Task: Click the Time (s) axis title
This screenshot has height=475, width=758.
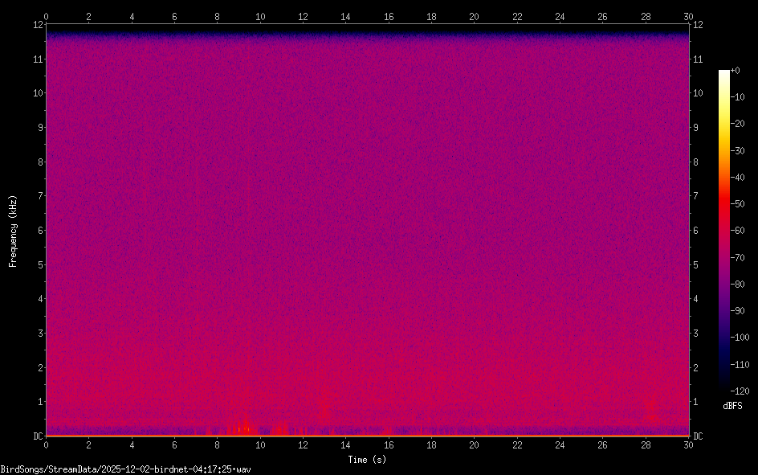Action: [x=366, y=460]
